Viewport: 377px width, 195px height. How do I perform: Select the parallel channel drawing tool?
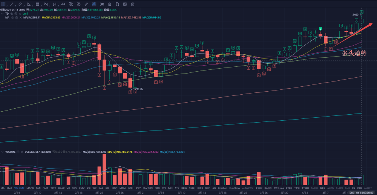pyautogui.click(x=20, y=4)
